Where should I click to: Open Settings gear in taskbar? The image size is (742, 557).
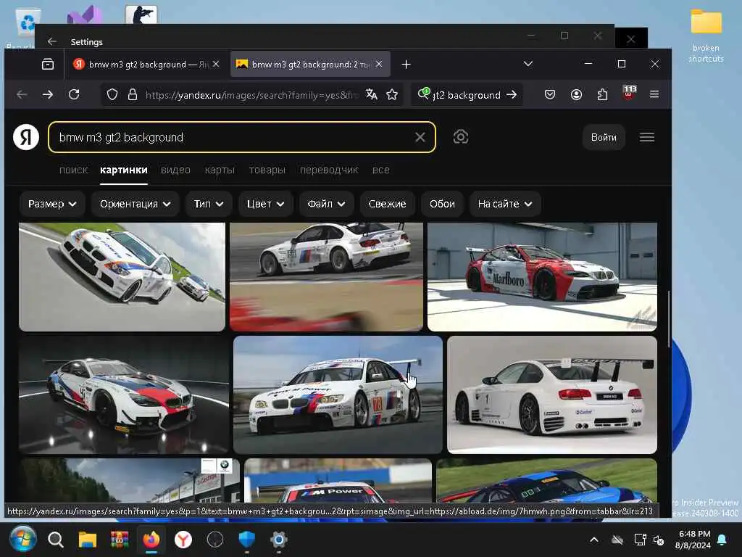click(279, 540)
